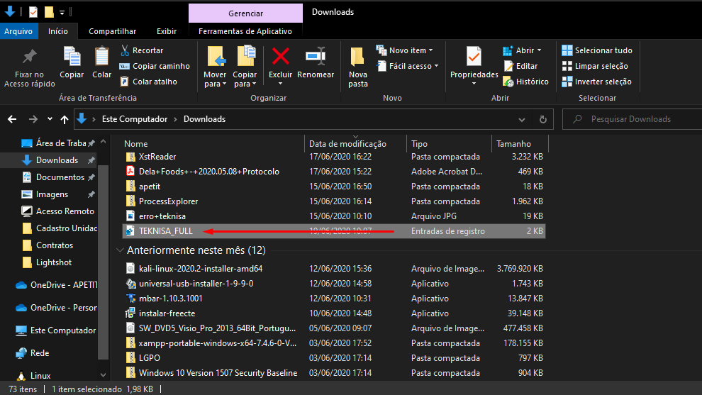Switch to the Compartilhar ribbon tab
Image resolution: width=702 pixels, height=395 pixels.
coord(112,31)
